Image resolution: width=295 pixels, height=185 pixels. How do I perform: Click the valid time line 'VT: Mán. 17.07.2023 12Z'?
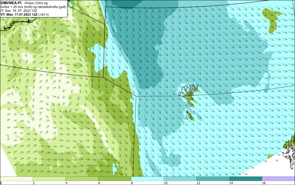point(19,14)
